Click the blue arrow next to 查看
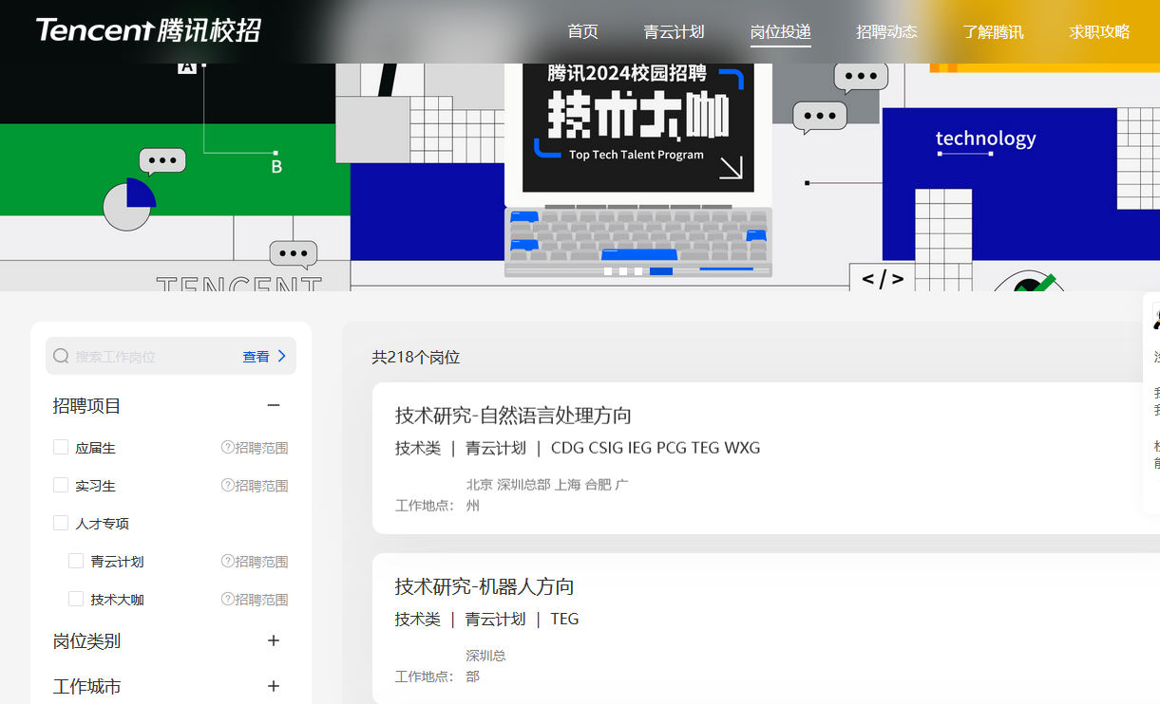This screenshot has width=1160, height=704. 281,356
